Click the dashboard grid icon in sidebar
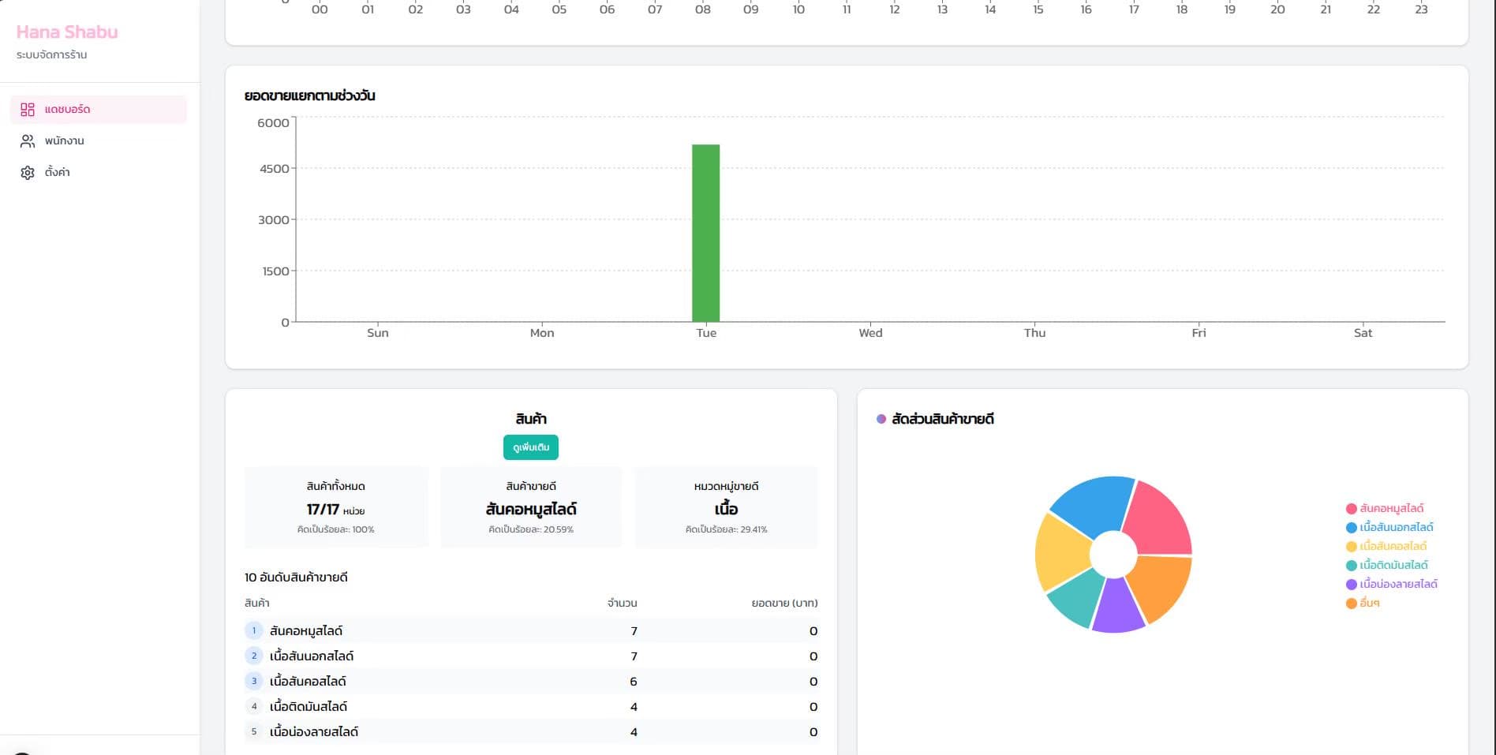The height and width of the screenshot is (755, 1496). click(28, 110)
